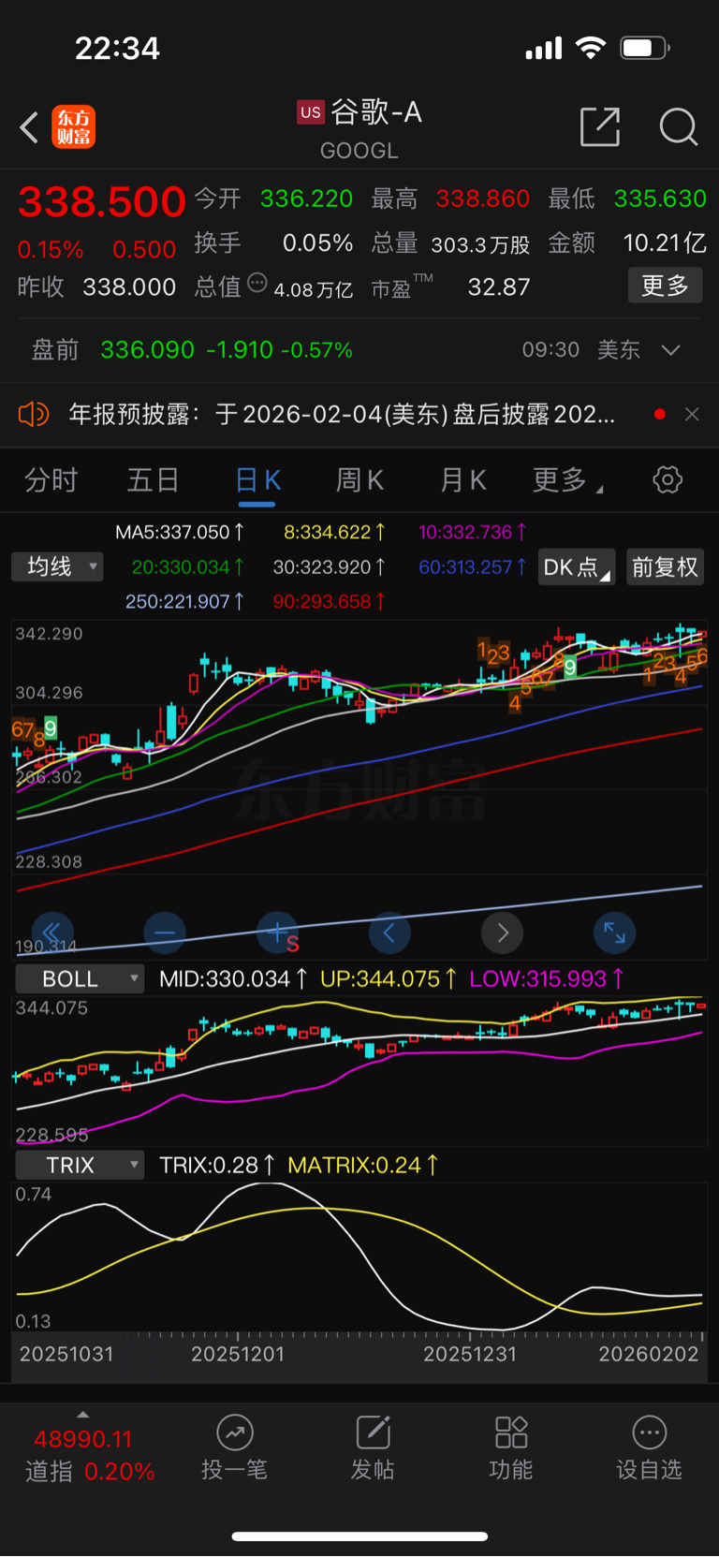This screenshot has height=1557, width=719.
Task: Open chart settings gear icon
Action: tap(667, 480)
